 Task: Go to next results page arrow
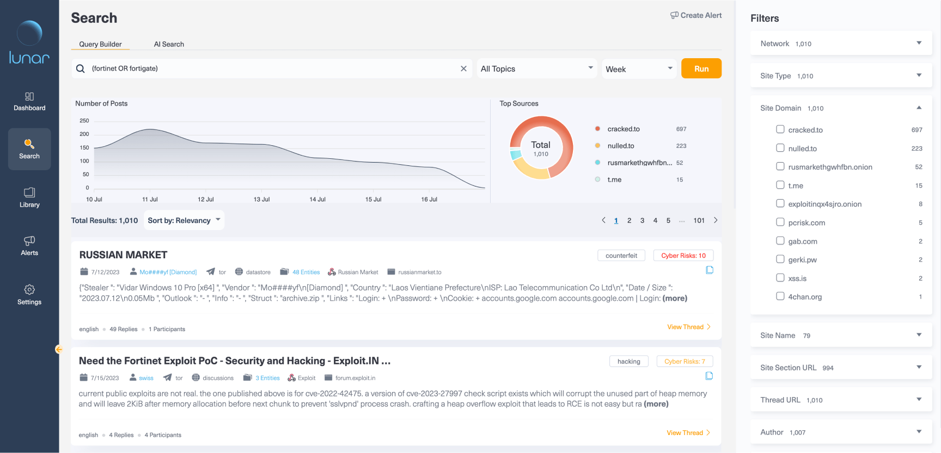(x=716, y=220)
